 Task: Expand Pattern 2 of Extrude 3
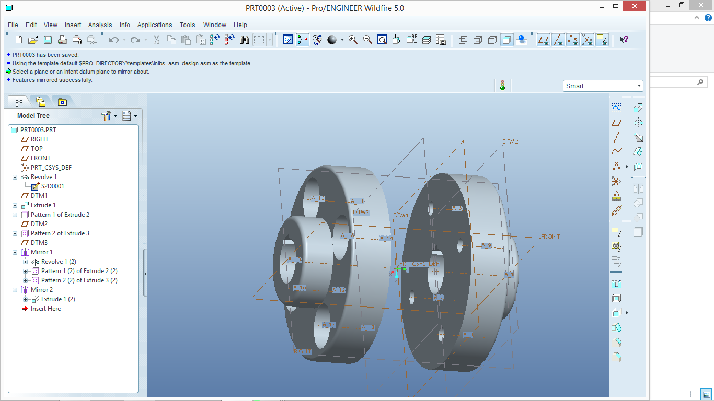pos(15,233)
